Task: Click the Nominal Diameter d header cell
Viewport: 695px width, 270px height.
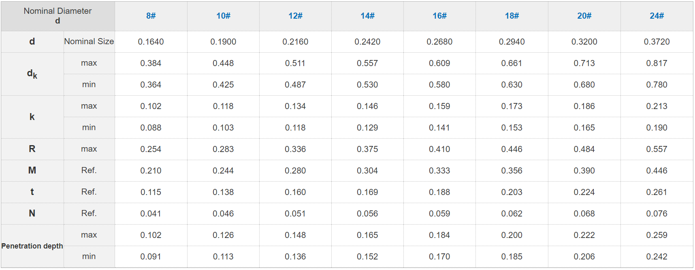Action: (x=58, y=16)
